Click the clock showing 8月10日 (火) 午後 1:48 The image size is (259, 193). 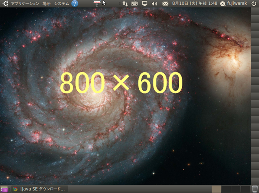pyautogui.click(x=195, y=4)
